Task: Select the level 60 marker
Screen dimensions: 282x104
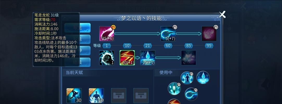Action: coord(168,45)
